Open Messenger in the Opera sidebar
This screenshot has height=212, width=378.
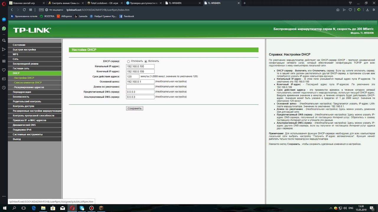tap(4, 19)
